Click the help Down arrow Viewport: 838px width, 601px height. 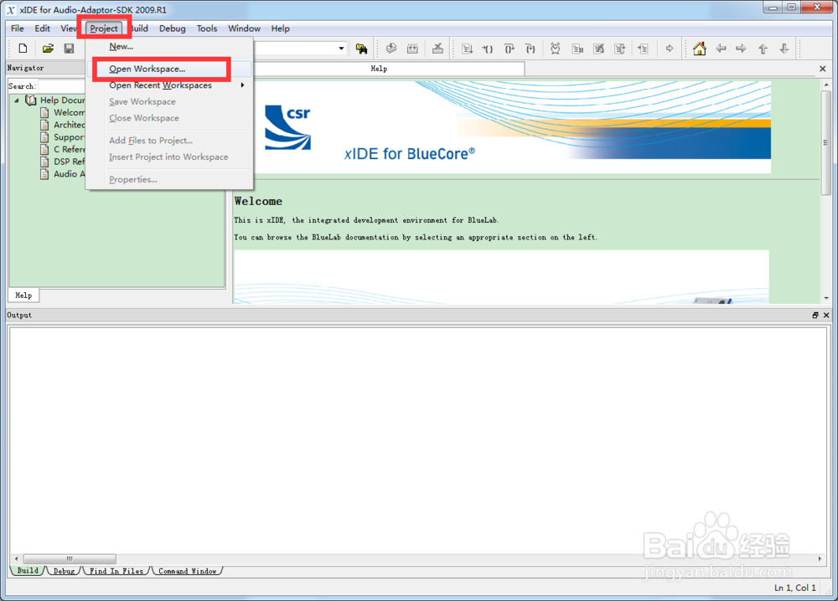pos(784,49)
